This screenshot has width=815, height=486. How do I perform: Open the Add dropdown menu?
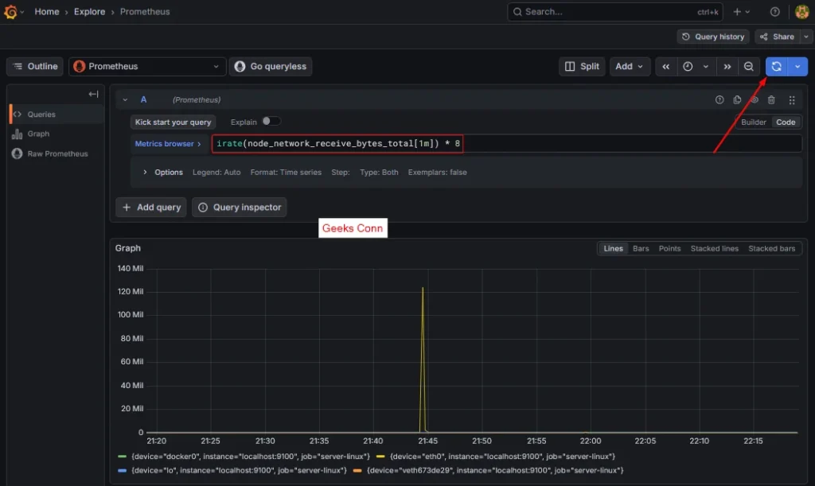[630, 66]
